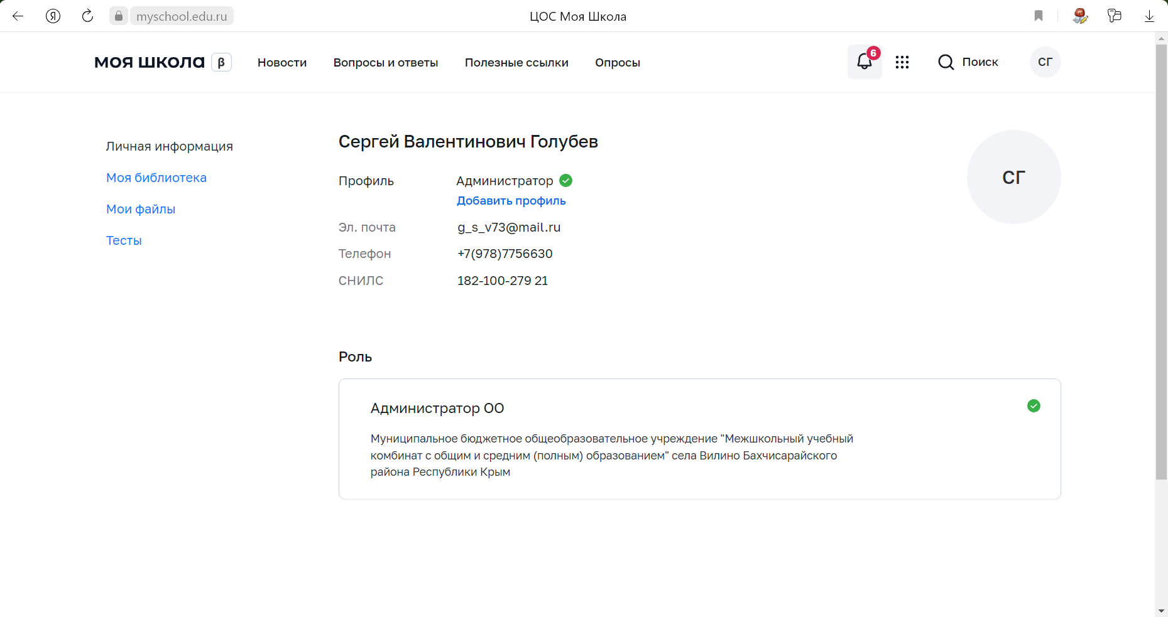The width and height of the screenshot is (1168, 617).
Task: Open the Новости menu item
Action: click(x=282, y=63)
